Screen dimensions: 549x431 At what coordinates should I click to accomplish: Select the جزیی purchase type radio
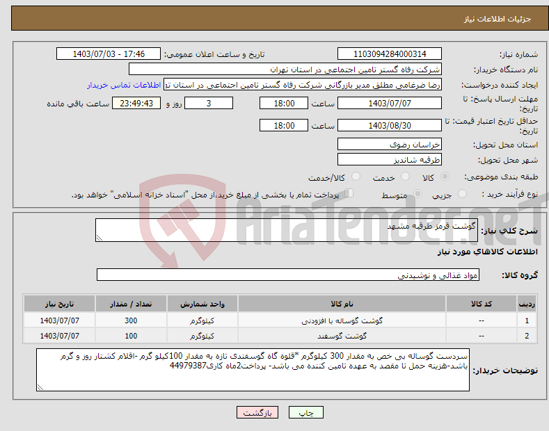[x=462, y=193]
